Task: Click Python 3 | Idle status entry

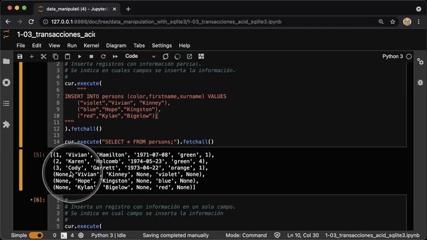Action: [x=108, y=235]
